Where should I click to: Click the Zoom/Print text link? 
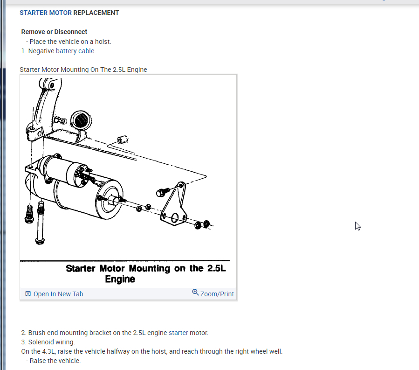pyautogui.click(x=217, y=294)
